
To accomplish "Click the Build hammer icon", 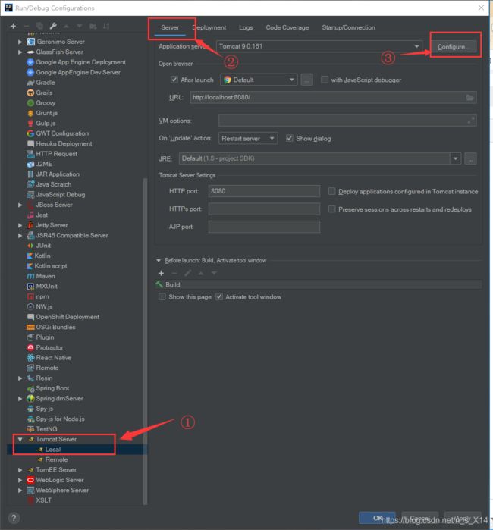I will point(159,284).
